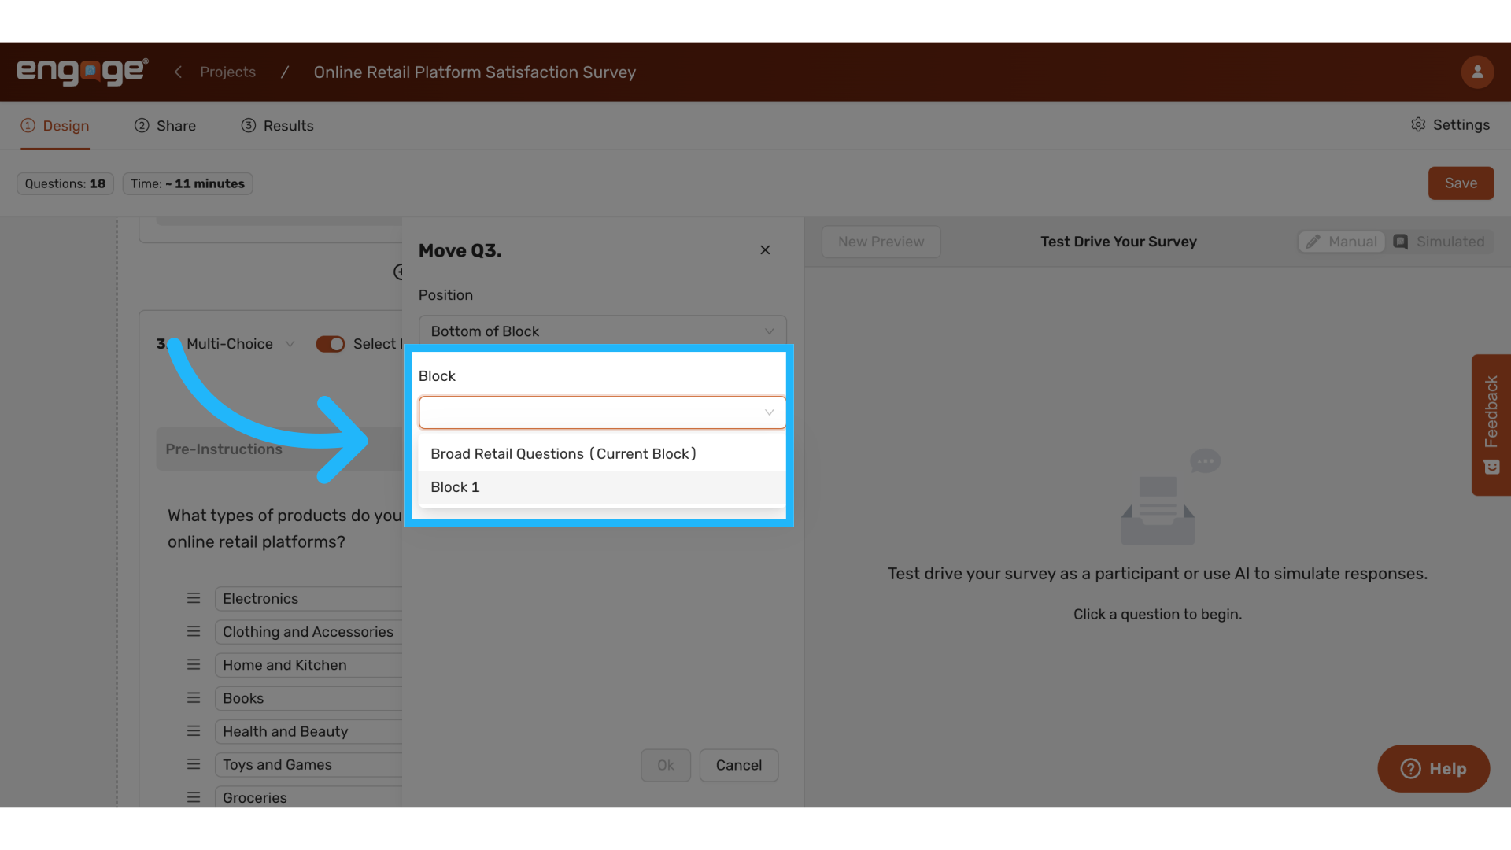The image size is (1511, 850).
Task: Open Settings gear icon
Action: point(1418,125)
